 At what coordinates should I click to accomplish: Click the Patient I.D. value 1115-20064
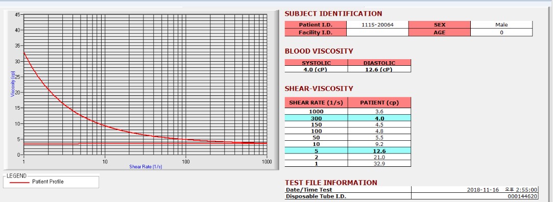[x=377, y=24]
